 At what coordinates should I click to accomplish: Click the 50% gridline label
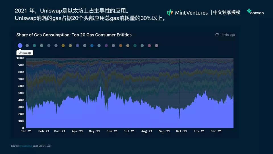pyautogui.click(x=21, y=93)
